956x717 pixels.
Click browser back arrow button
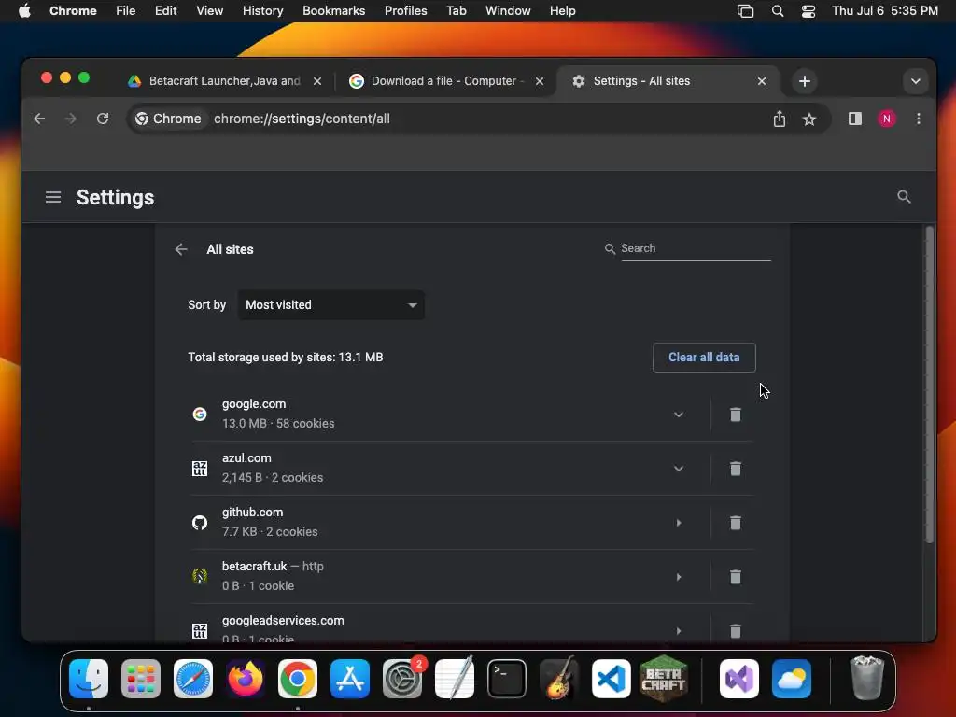[39, 119]
